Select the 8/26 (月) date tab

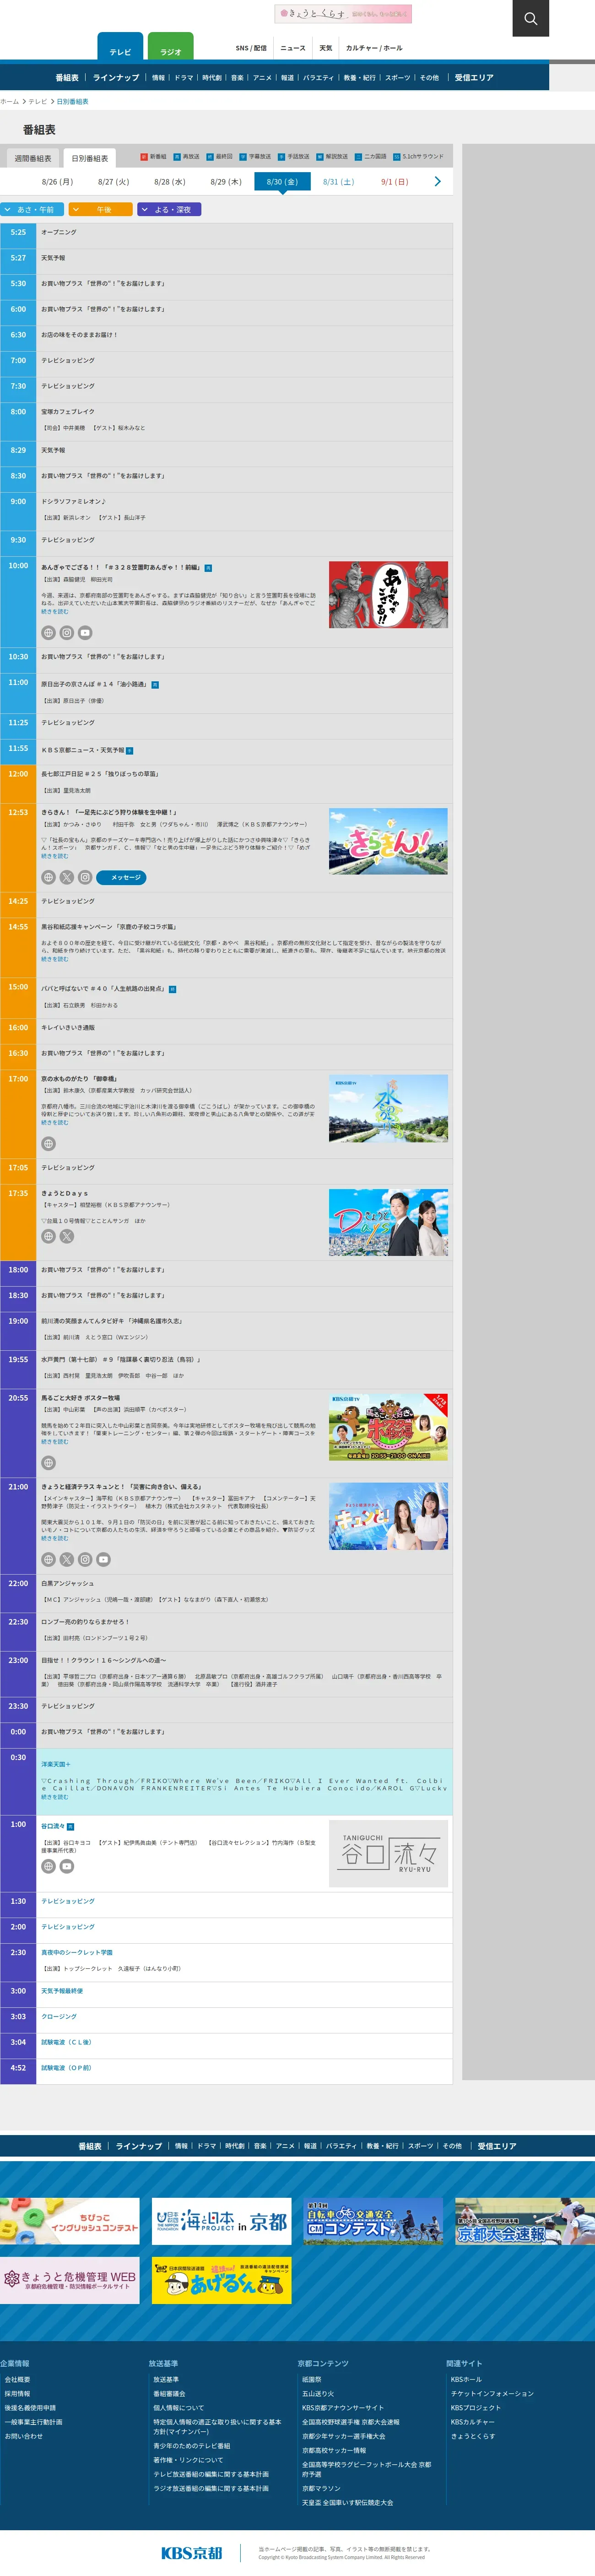[x=57, y=182]
